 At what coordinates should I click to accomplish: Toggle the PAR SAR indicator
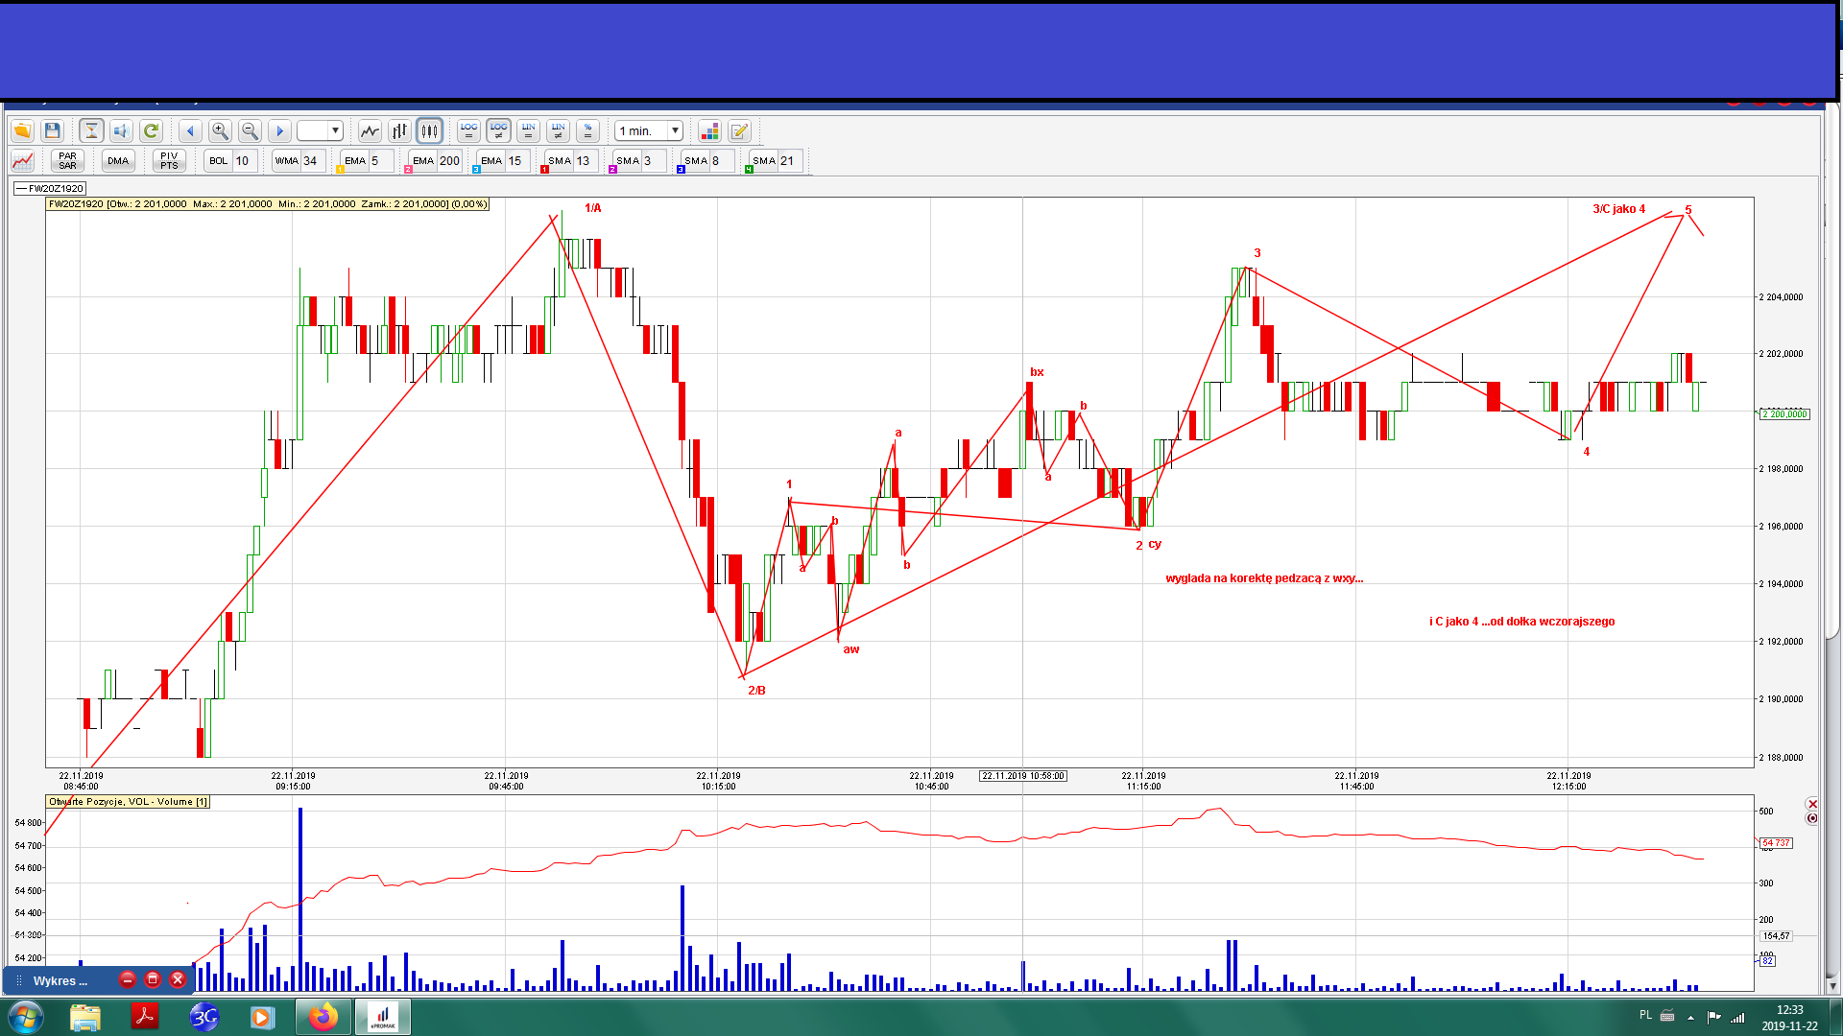[x=67, y=160]
